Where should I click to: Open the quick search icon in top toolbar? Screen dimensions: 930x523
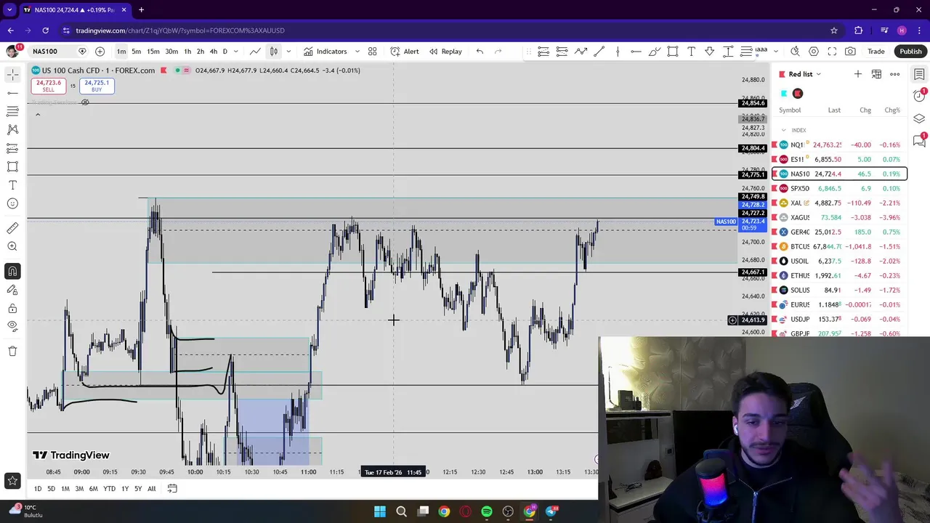point(795,52)
